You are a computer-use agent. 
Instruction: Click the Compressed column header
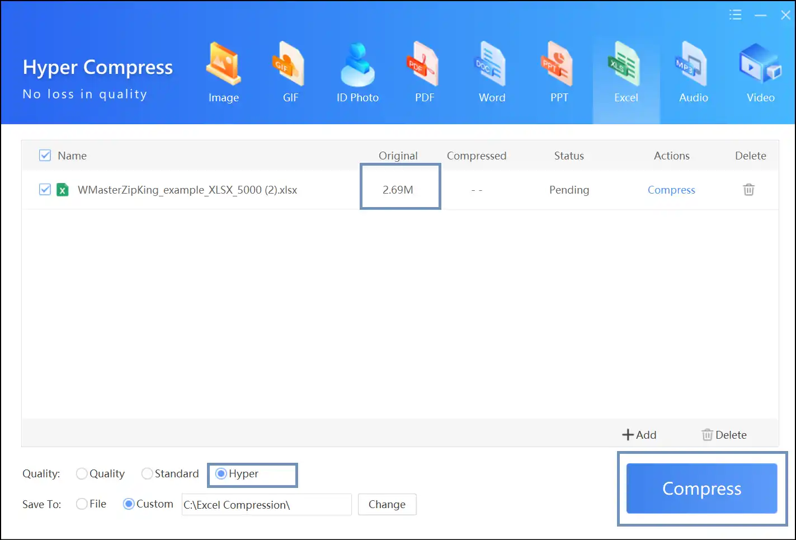[x=477, y=156]
